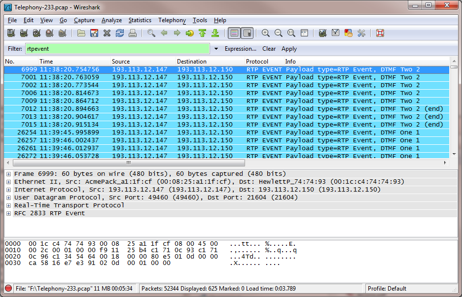
Task: Open capture options toolbar icon
Action: [x=24, y=33]
